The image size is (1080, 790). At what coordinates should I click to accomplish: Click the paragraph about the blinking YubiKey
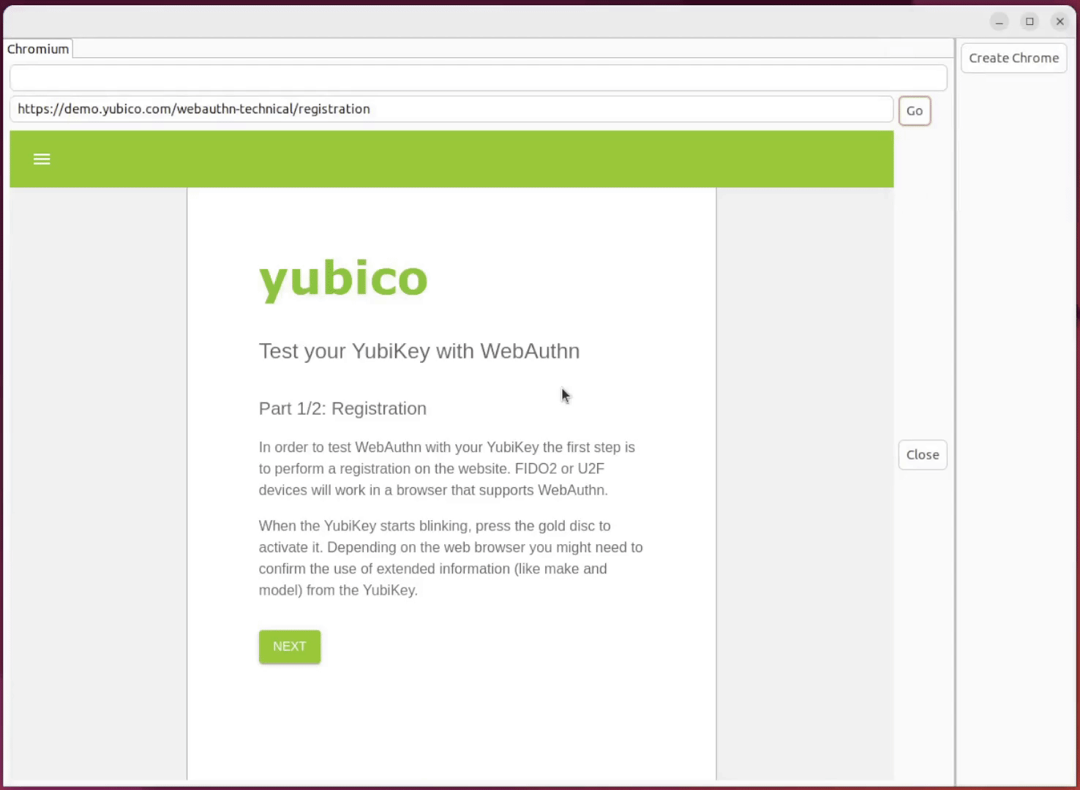450,557
